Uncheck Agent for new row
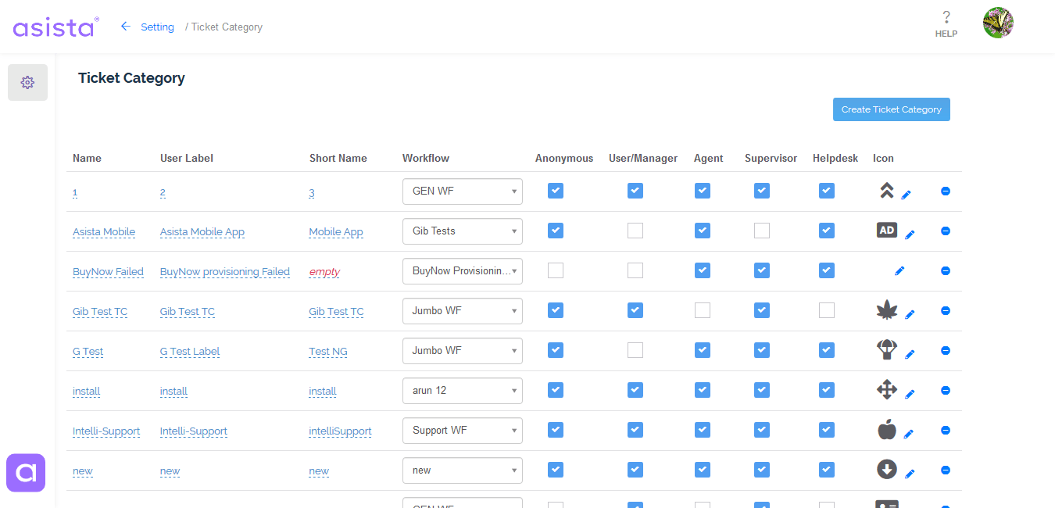The image size is (1055, 508). pyautogui.click(x=703, y=470)
